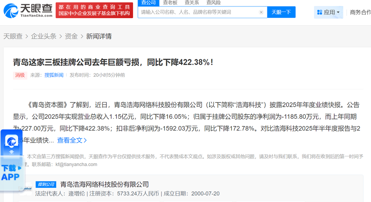Open the floating TianYanCha app download icon
This screenshot has height=202, width=371.
pos(11,142)
